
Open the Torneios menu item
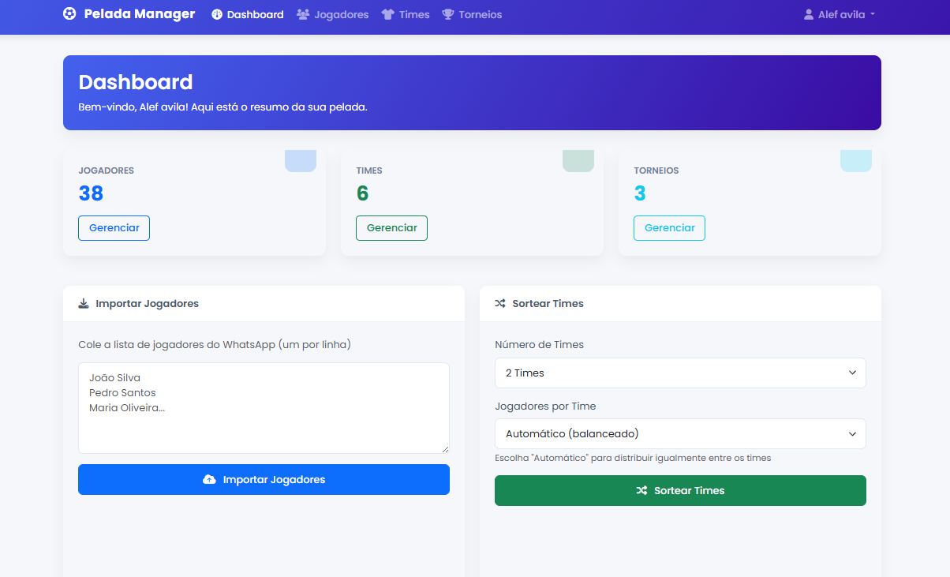coord(480,15)
